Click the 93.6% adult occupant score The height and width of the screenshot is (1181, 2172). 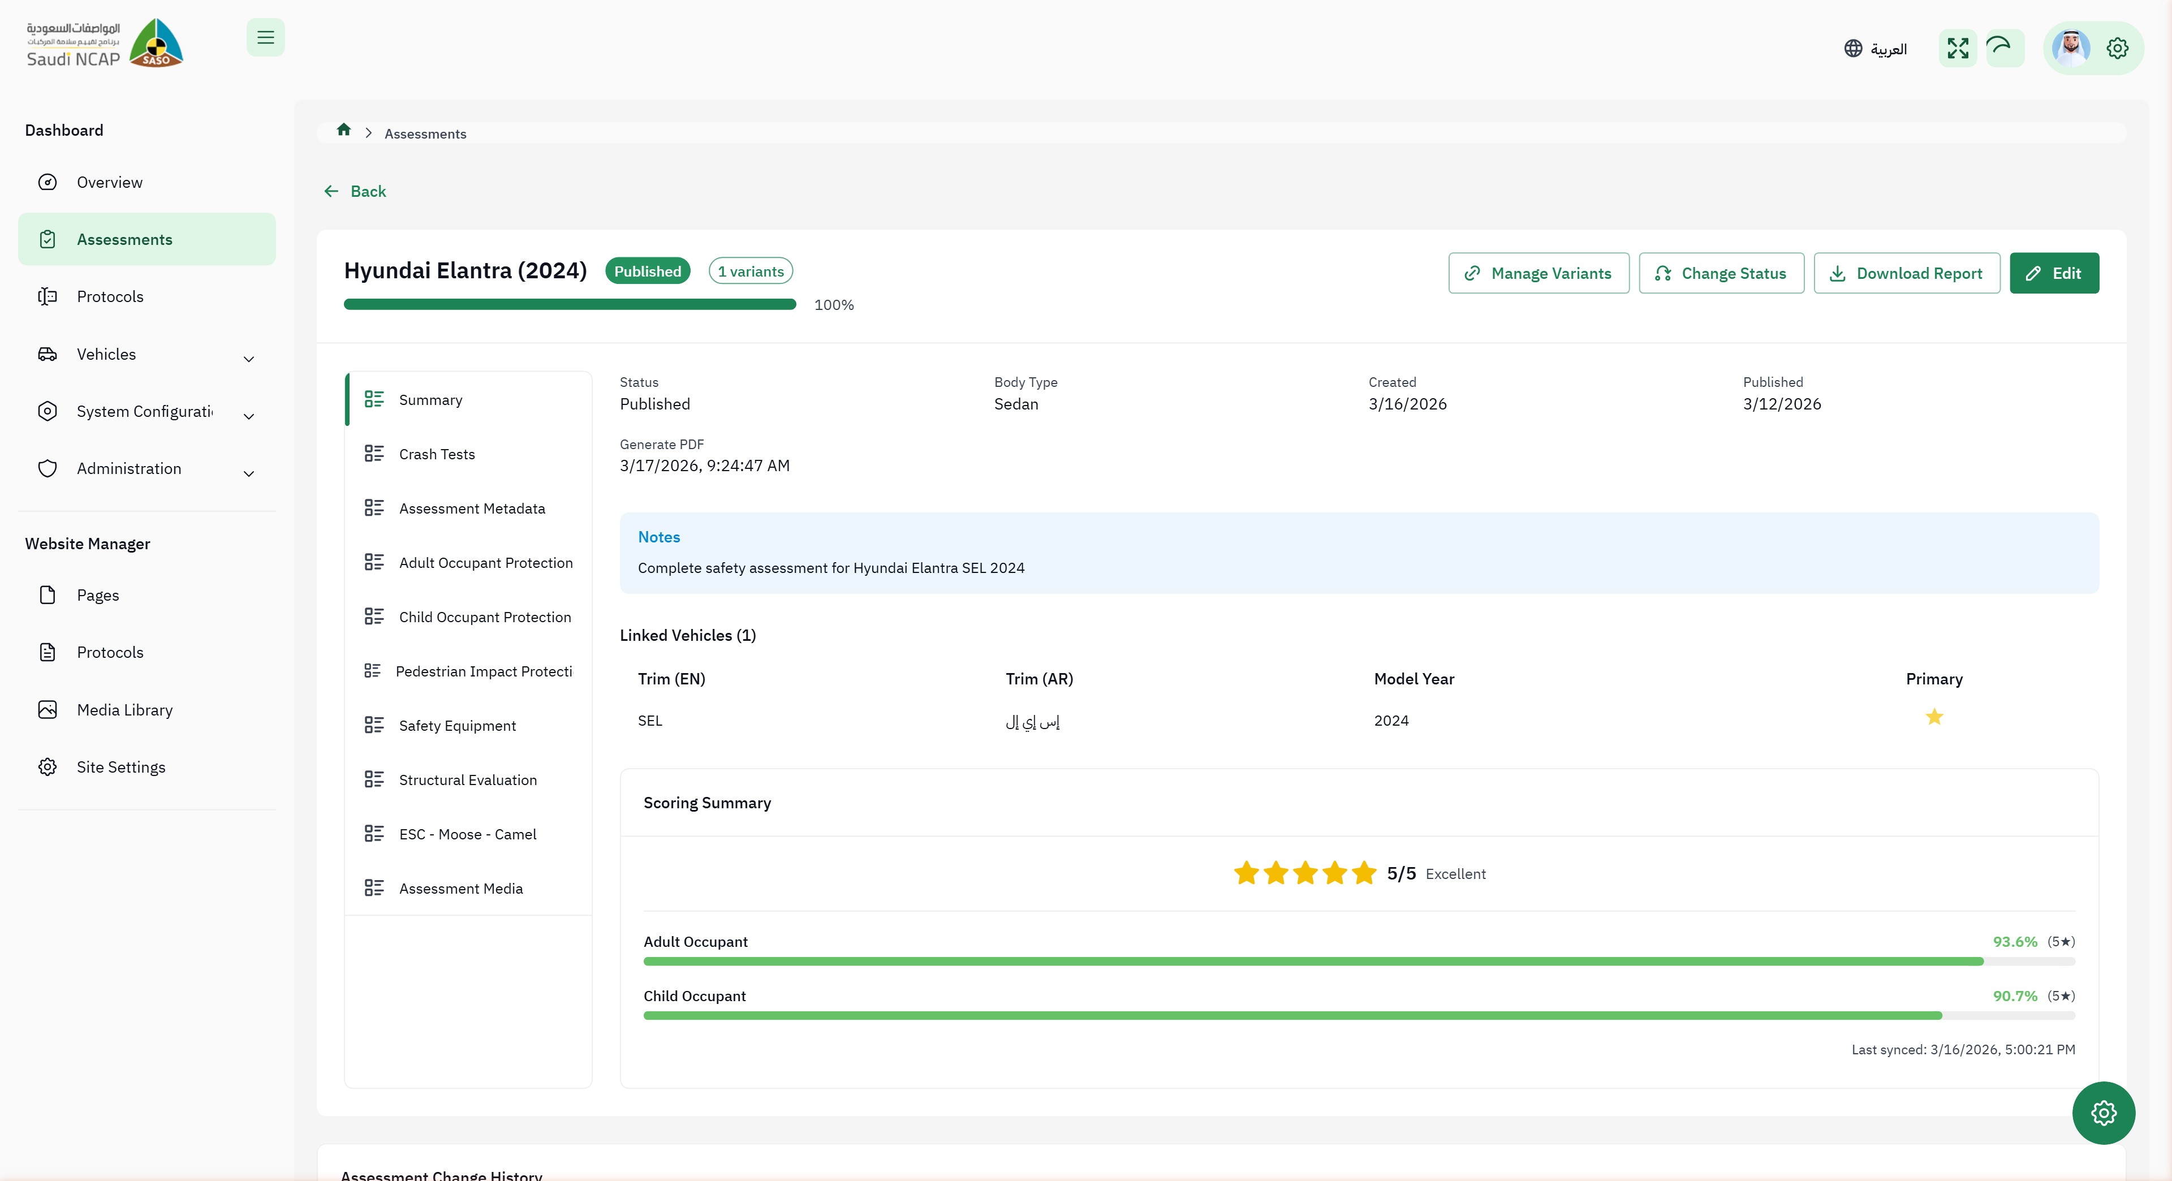pos(2015,942)
